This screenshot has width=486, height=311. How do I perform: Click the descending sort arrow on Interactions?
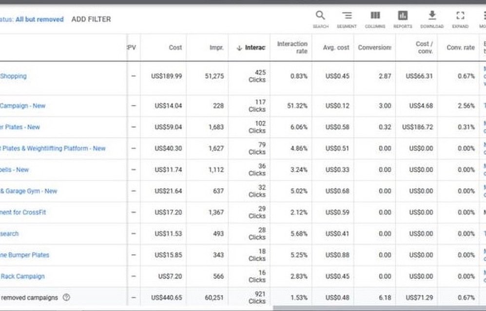[x=239, y=48]
